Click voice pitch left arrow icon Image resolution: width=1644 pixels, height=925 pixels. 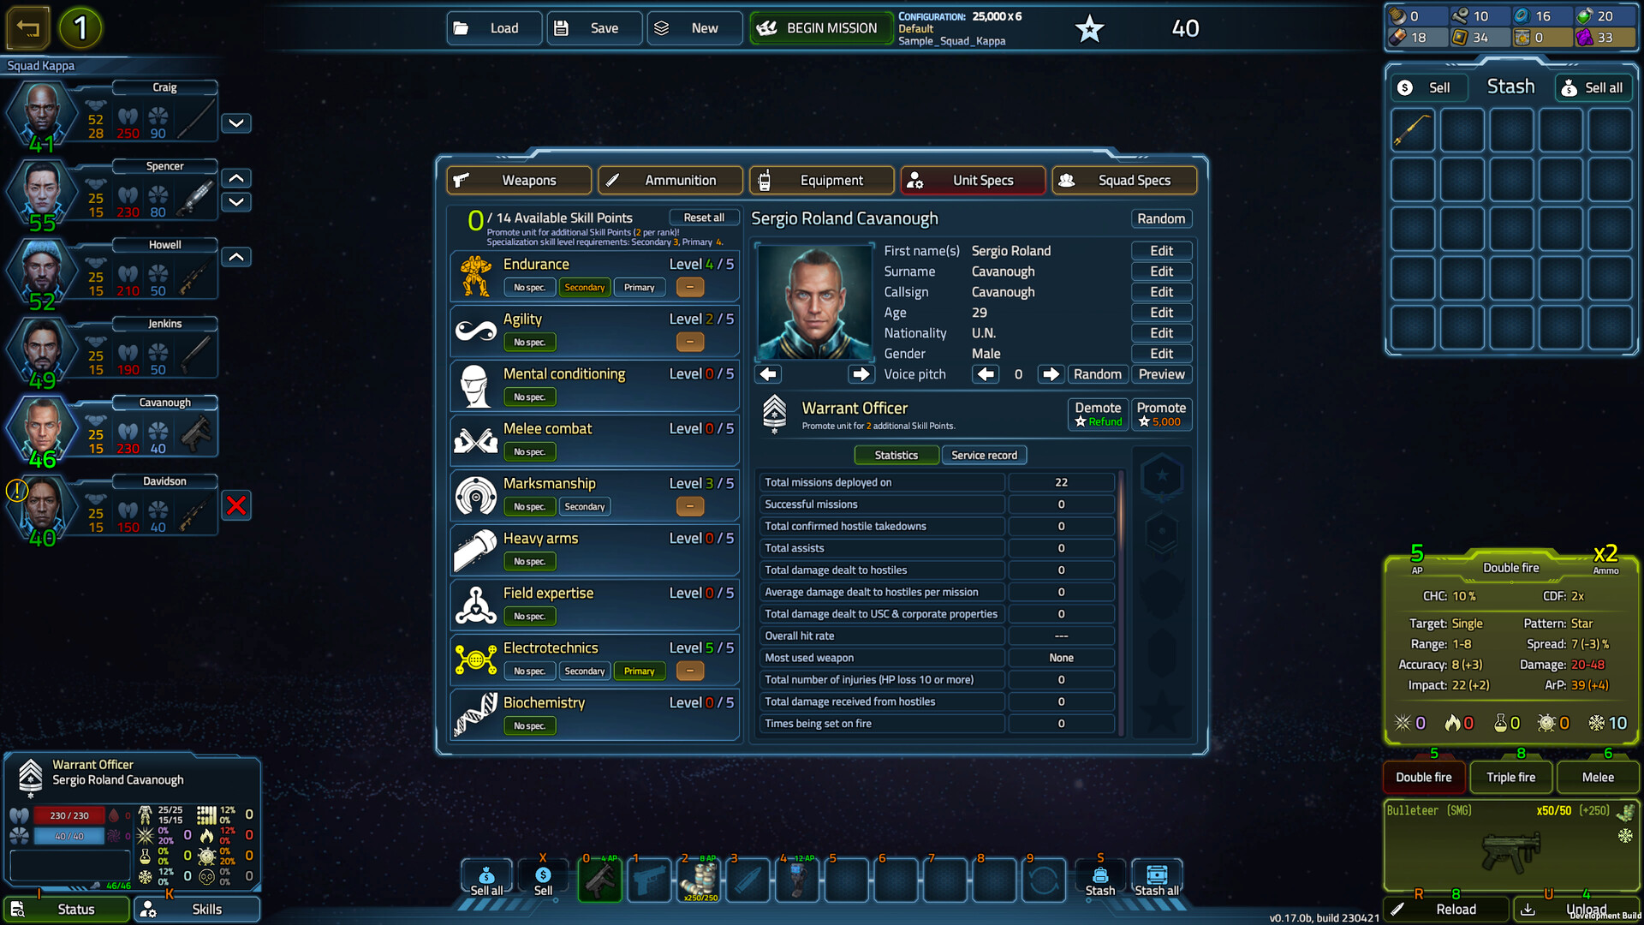click(985, 373)
